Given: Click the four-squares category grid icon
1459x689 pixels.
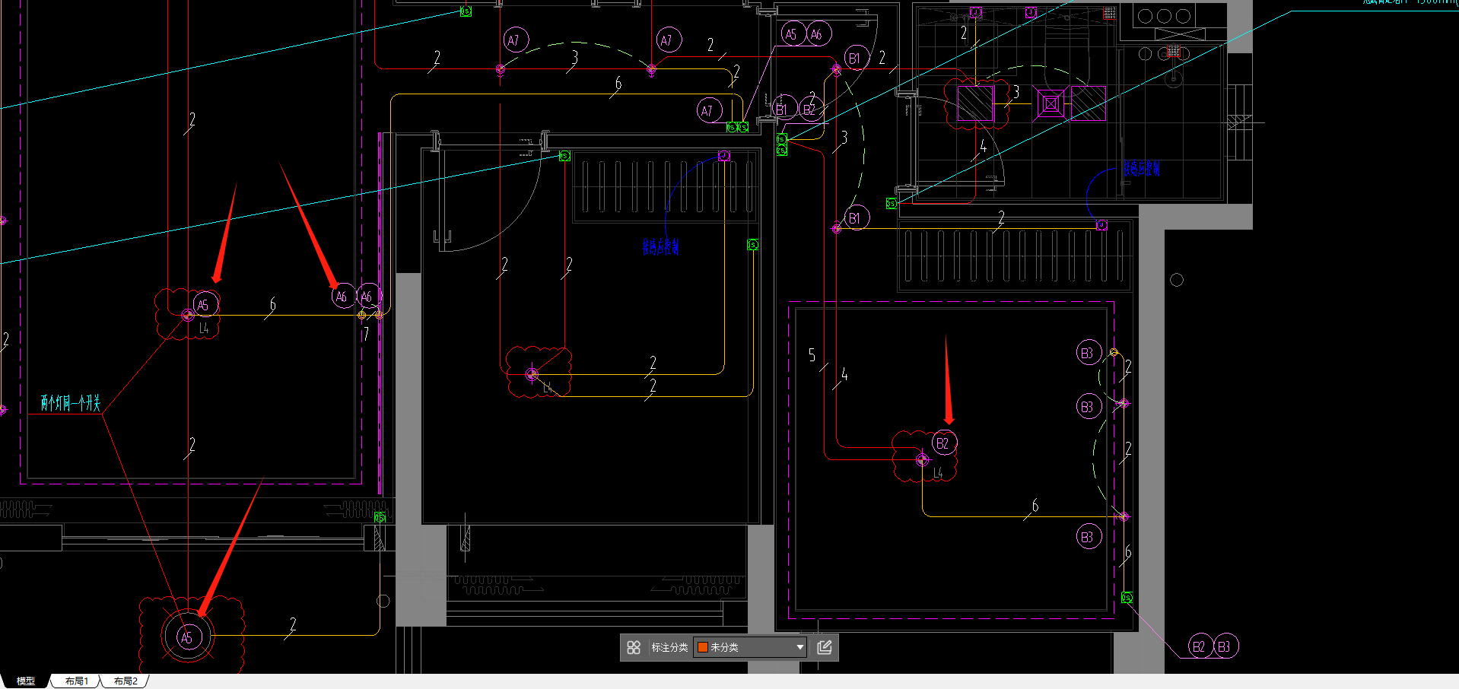Looking at the screenshot, I should pos(634,647).
